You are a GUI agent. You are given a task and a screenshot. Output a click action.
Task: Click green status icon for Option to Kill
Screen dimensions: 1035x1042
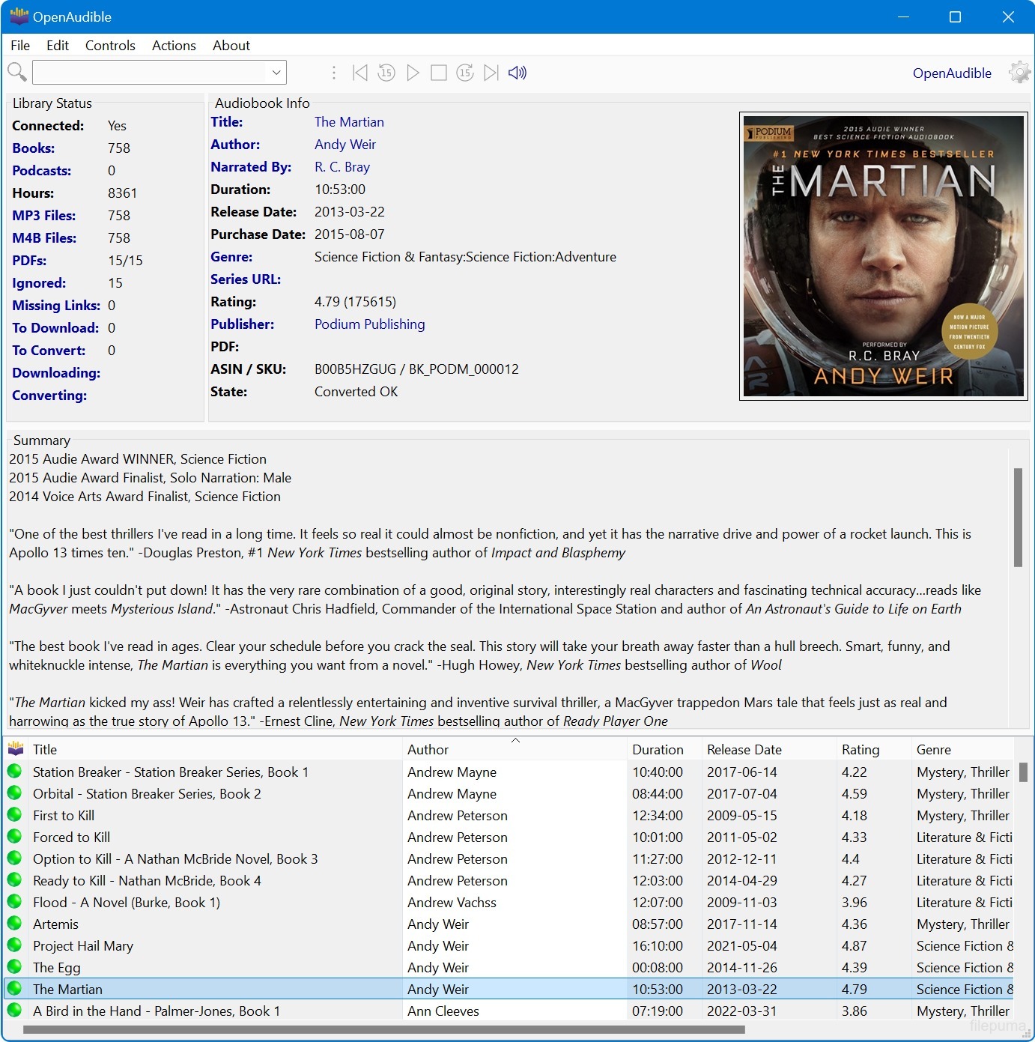coord(14,858)
